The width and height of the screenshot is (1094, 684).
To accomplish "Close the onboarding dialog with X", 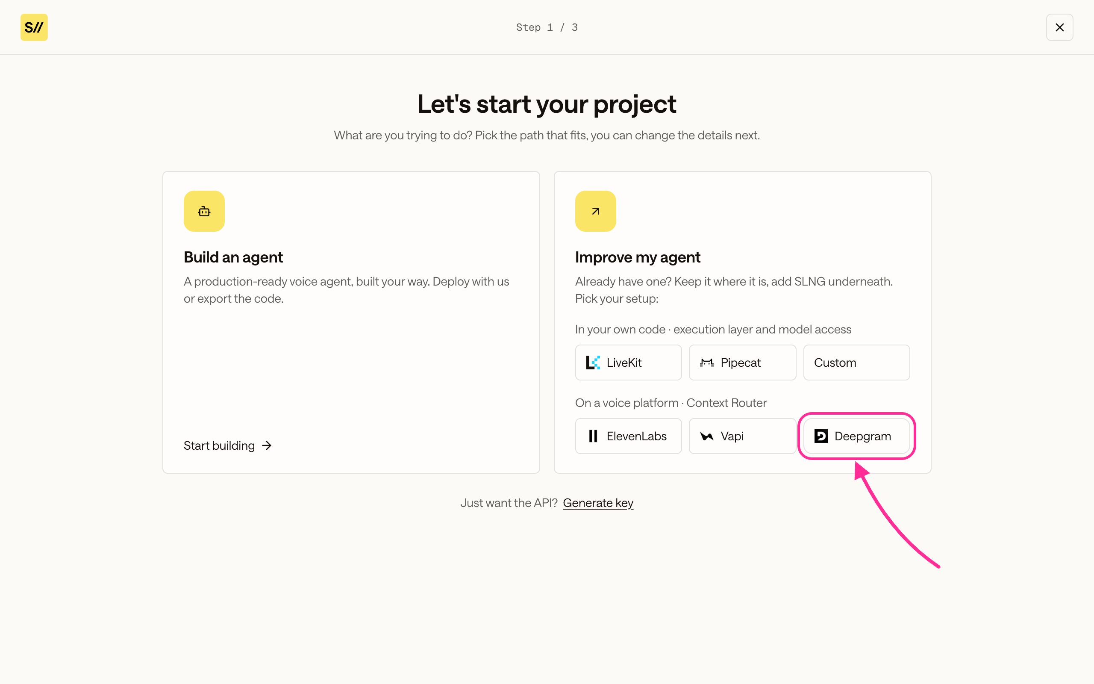I will pyautogui.click(x=1059, y=27).
